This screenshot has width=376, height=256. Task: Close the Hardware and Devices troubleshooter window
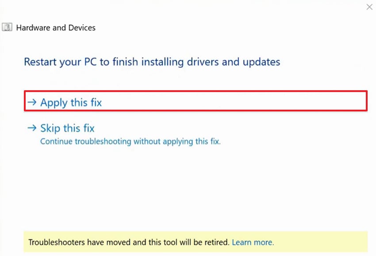coord(369,7)
